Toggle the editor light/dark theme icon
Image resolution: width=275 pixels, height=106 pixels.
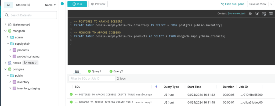tap(257, 14)
